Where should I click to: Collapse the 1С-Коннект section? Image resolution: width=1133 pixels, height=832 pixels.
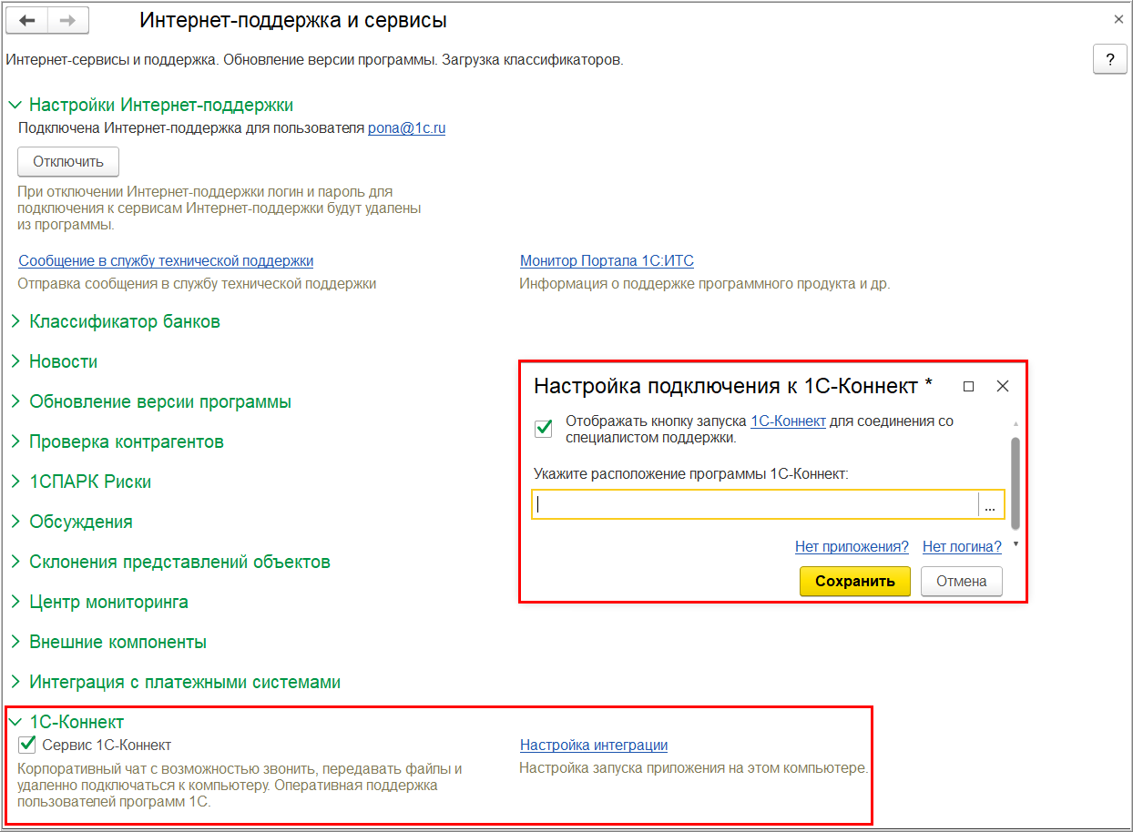pos(66,722)
